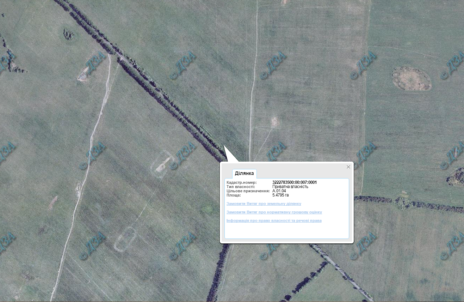
Task: Click the А.01.04 purpose code
Action: pyautogui.click(x=279, y=191)
